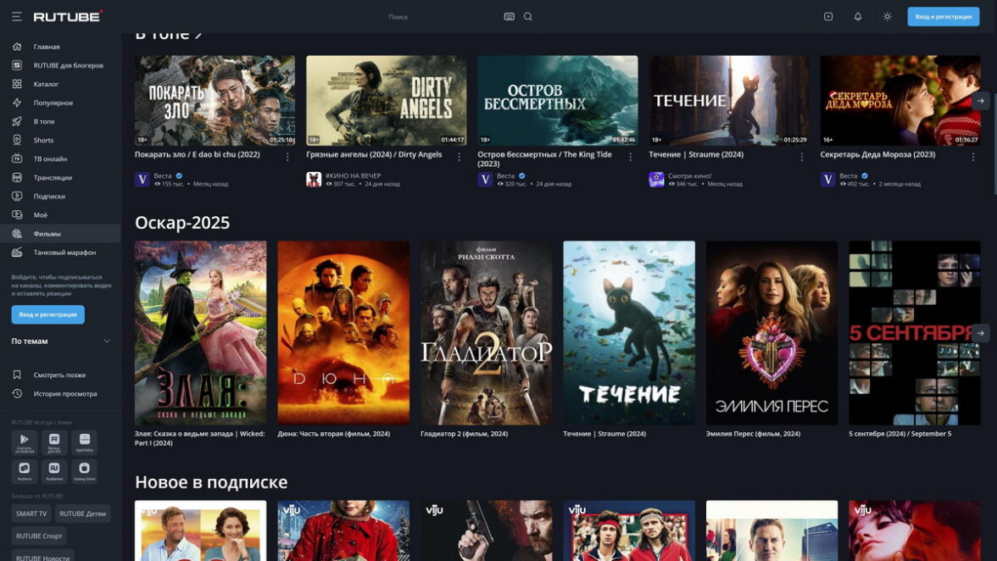Open the notifications bell
This screenshot has height=561, width=997.
(858, 16)
